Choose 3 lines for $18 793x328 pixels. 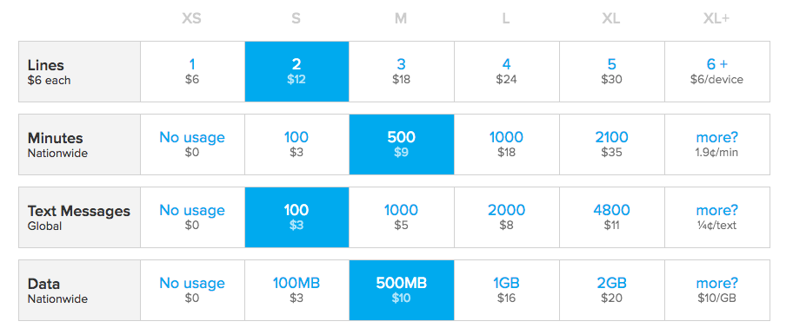[x=402, y=72]
